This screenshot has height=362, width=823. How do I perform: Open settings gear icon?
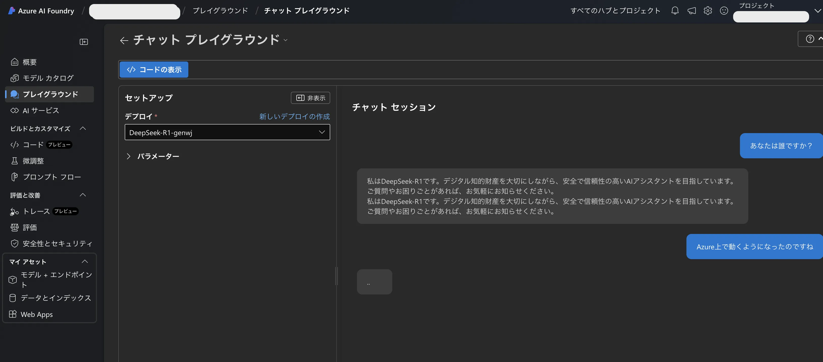coord(708,11)
